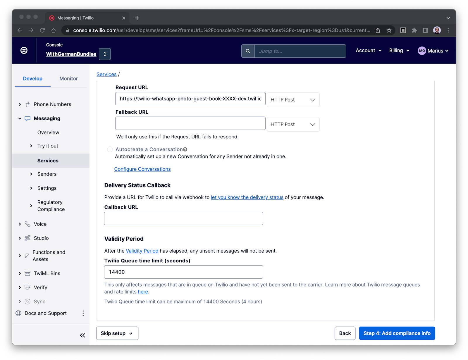Bookmark this page with the star icon
The image size is (468, 360).
[389, 30]
